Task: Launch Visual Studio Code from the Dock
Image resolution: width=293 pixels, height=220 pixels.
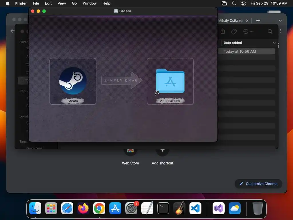Action: (x=195, y=208)
